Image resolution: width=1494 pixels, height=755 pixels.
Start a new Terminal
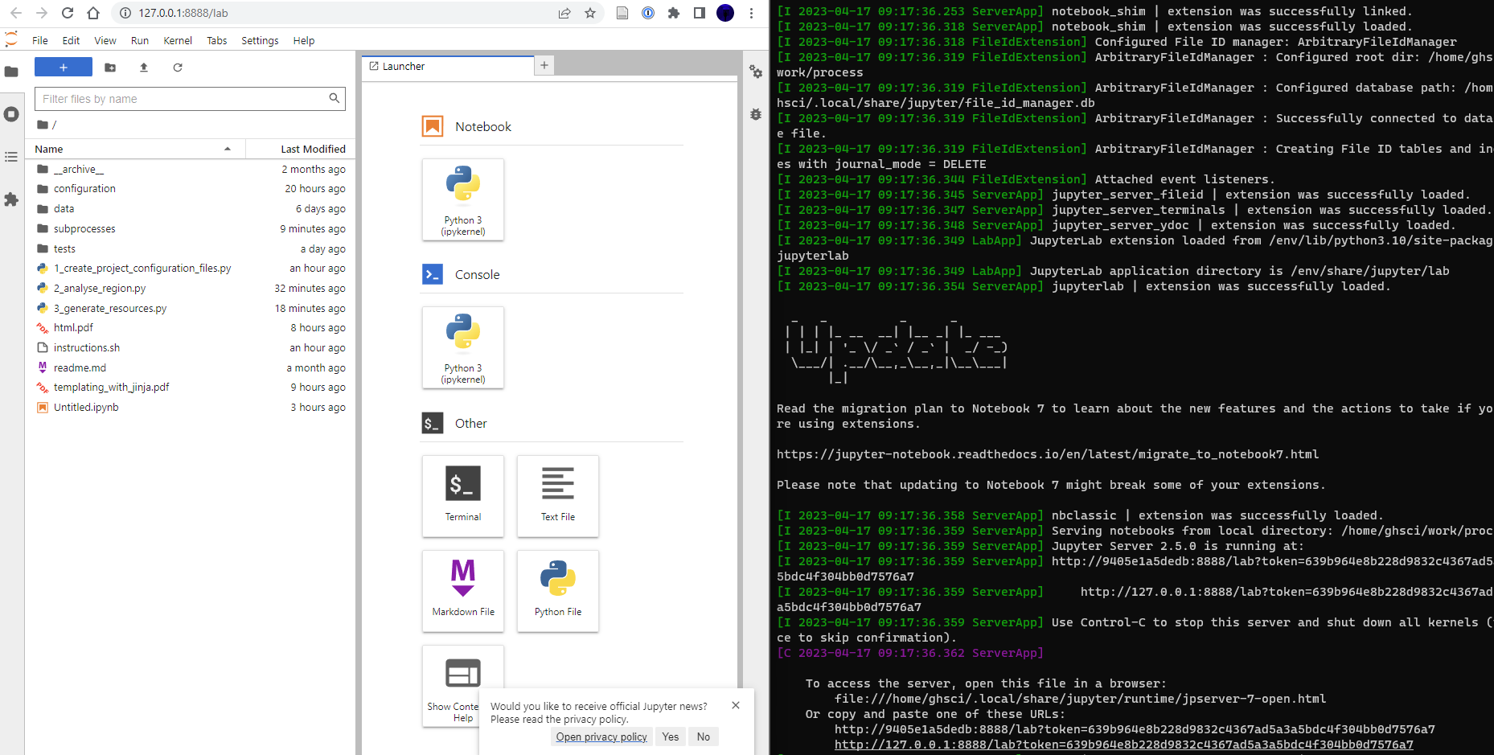click(463, 496)
